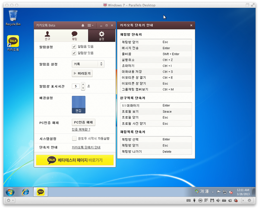The width and height of the screenshot is (259, 209).
Task: Decrease alert display time with down arrow
Action: tap(83, 88)
